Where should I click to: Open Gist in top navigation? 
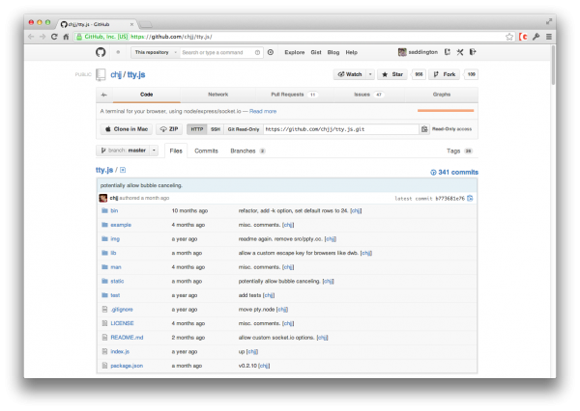pos(316,52)
